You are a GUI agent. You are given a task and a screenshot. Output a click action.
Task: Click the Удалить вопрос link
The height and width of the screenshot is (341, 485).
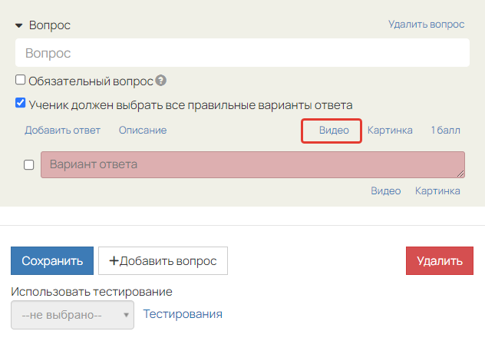tap(426, 24)
